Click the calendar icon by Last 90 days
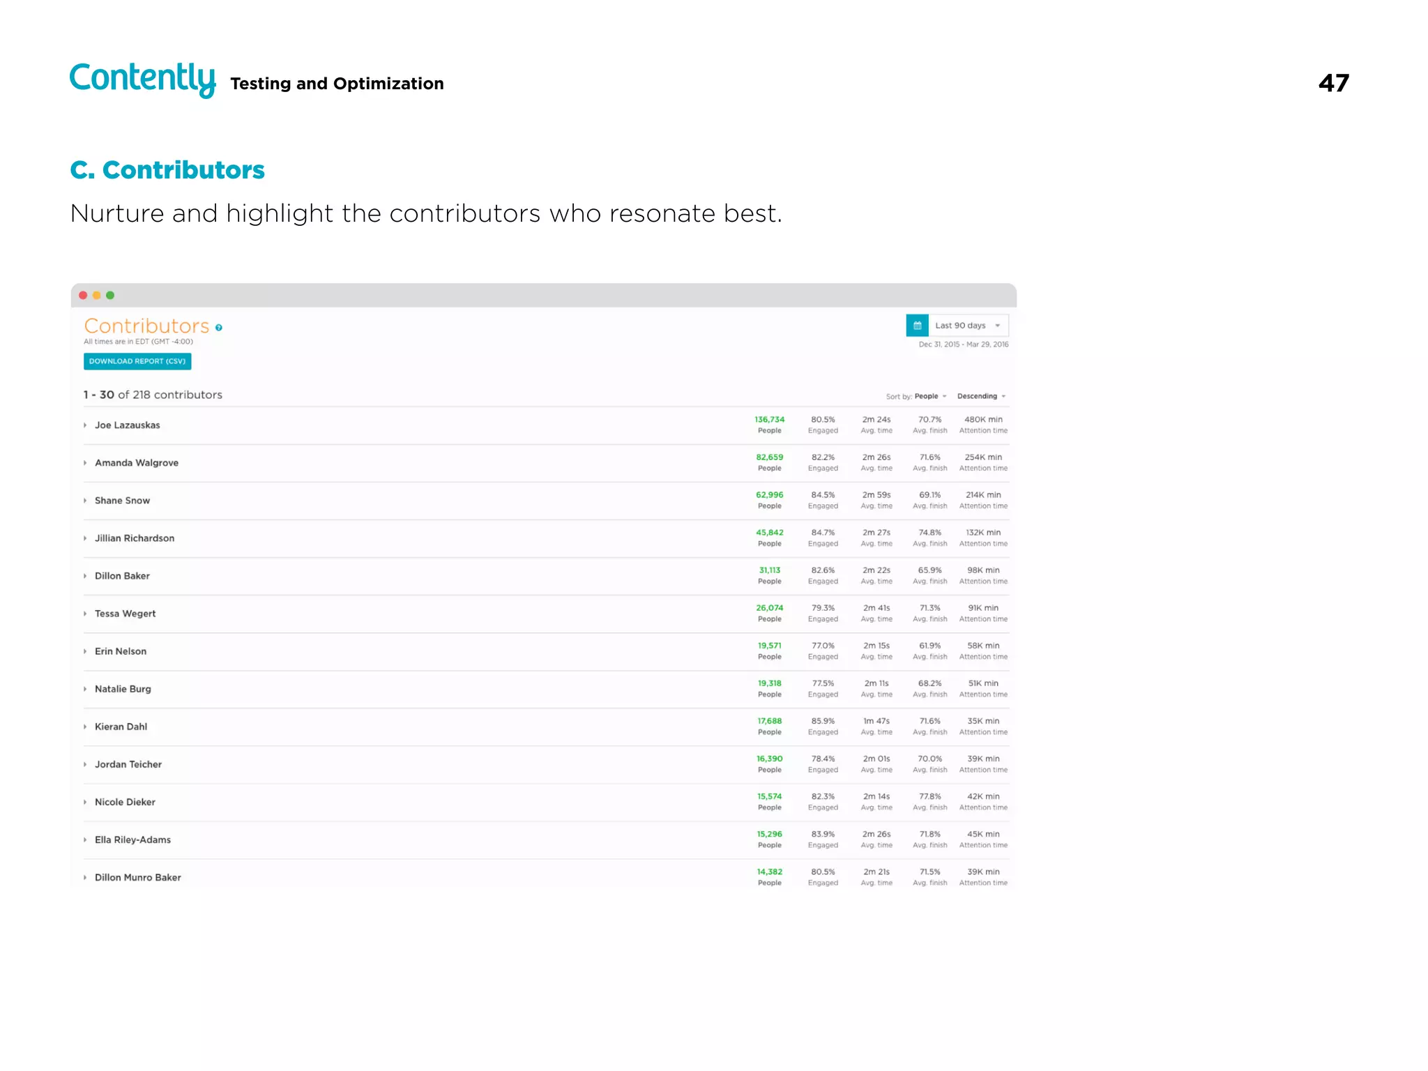Viewport: 1428px width, 1071px height. click(917, 326)
